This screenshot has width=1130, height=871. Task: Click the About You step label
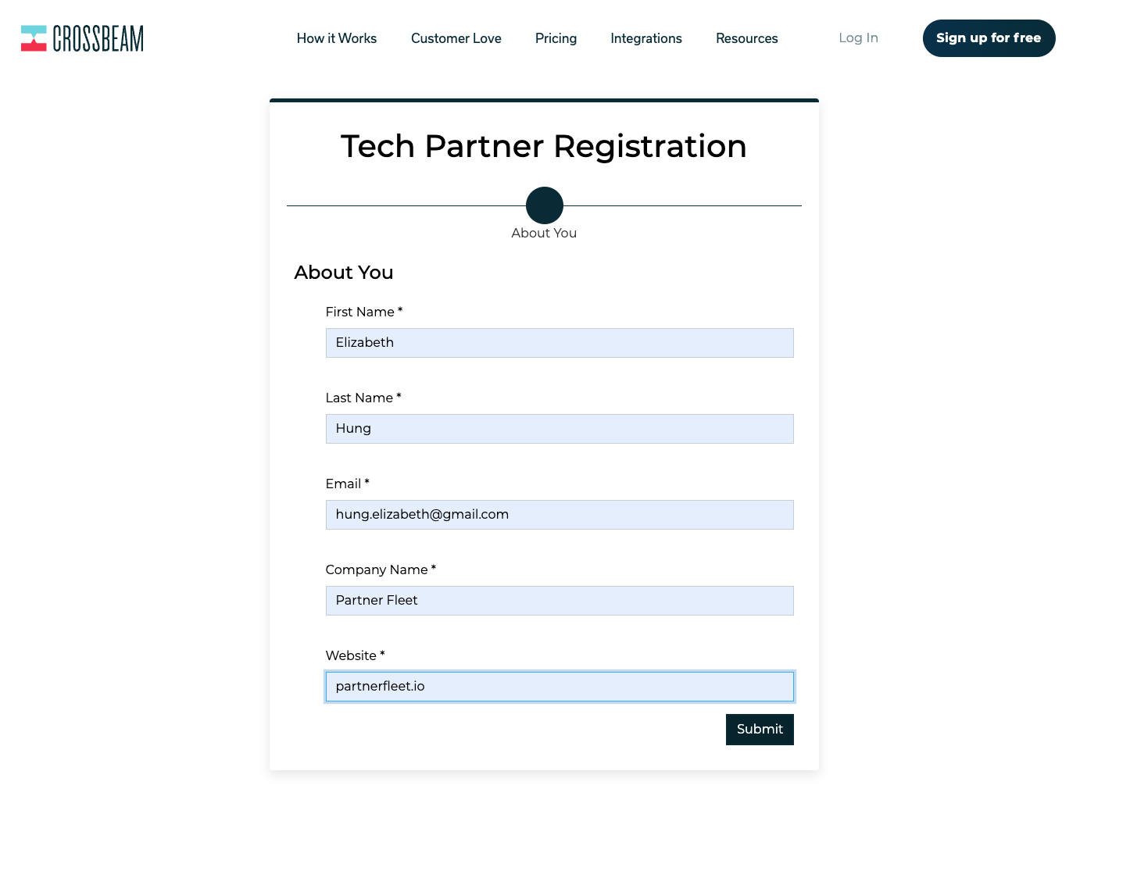click(544, 233)
